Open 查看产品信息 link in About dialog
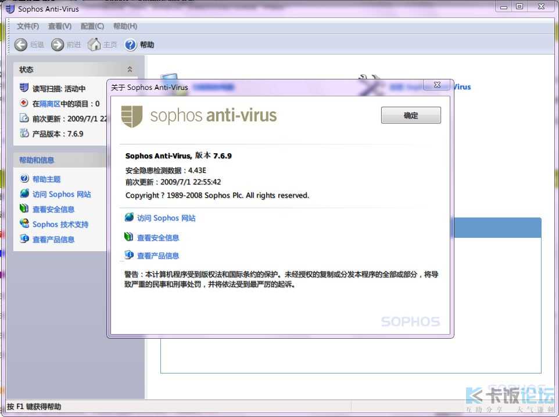Image resolution: width=559 pixels, height=417 pixels. [x=158, y=256]
